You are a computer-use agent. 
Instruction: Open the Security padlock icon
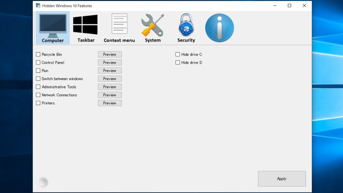[x=186, y=28]
